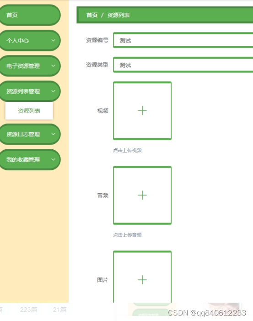Click the 点击上传视频 hint text
This screenshot has height=321, width=253.
(127, 150)
